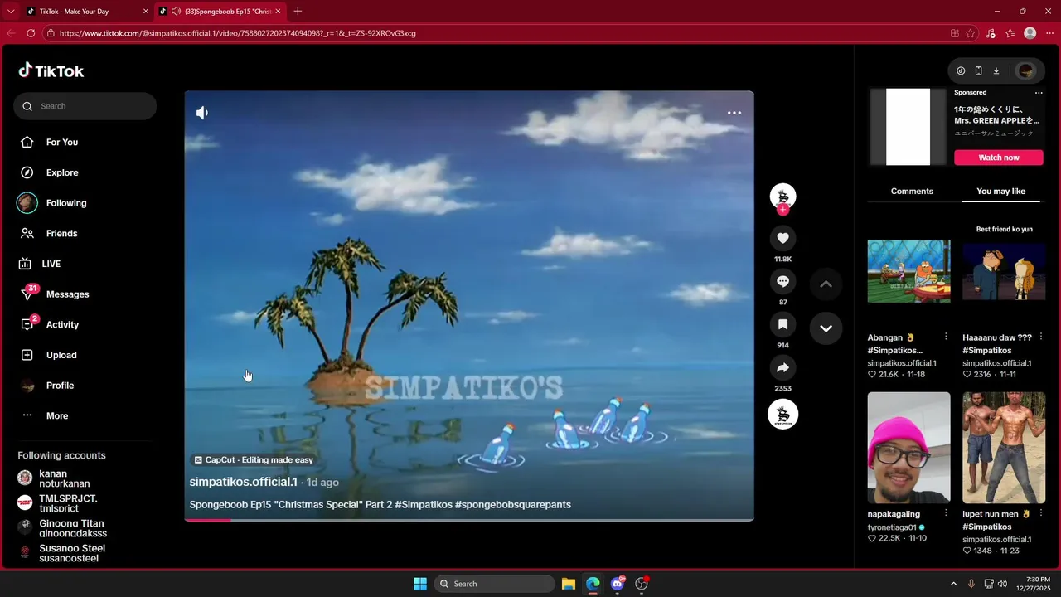Follow creator via red plus badge

point(783,210)
